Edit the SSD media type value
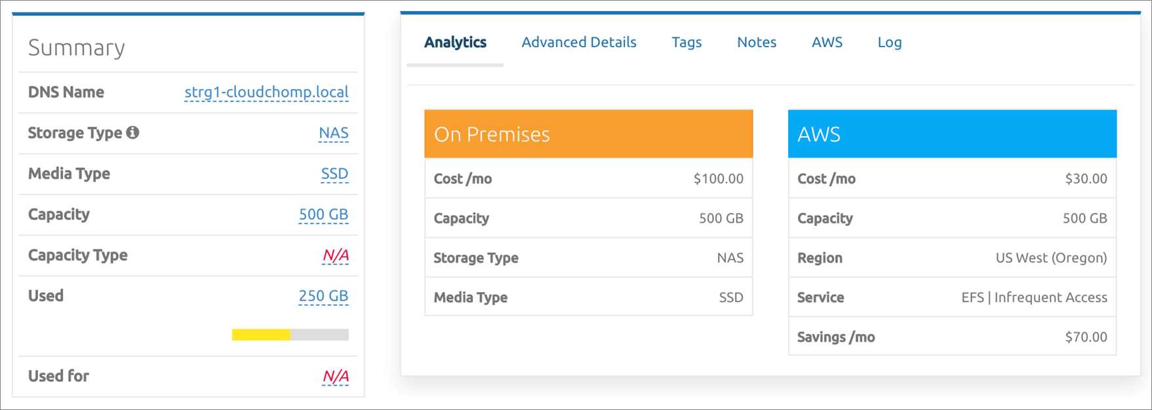The height and width of the screenshot is (410, 1152). 334,174
